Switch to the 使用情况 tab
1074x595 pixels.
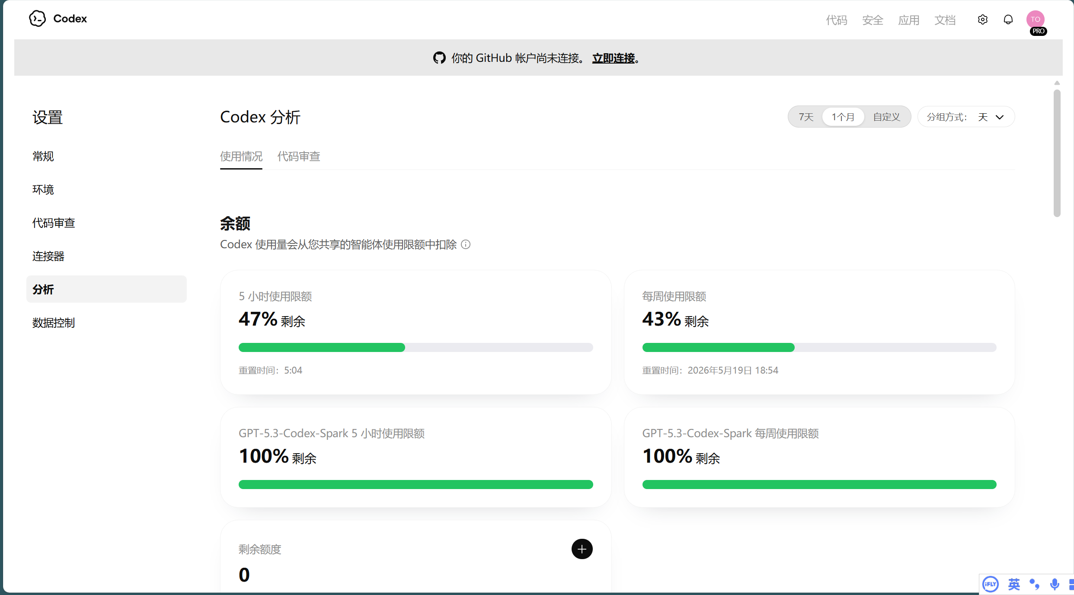pos(241,157)
